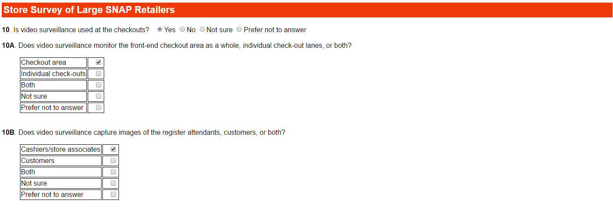This screenshot has width=613, height=213.
Task: Check Not sure in question 10B
Action: pos(113,183)
